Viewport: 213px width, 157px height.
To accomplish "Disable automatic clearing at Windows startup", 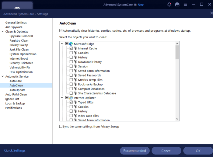I will pyautogui.click(x=61, y=31).
